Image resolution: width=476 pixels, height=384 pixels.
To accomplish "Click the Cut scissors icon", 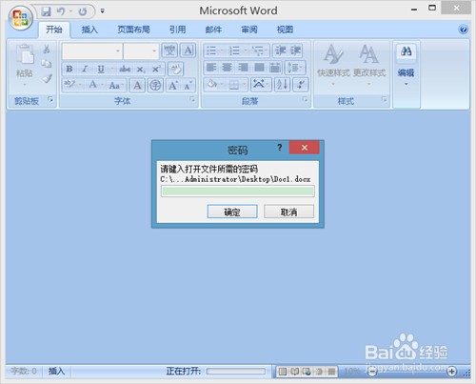I will click(x=47, y=49).
